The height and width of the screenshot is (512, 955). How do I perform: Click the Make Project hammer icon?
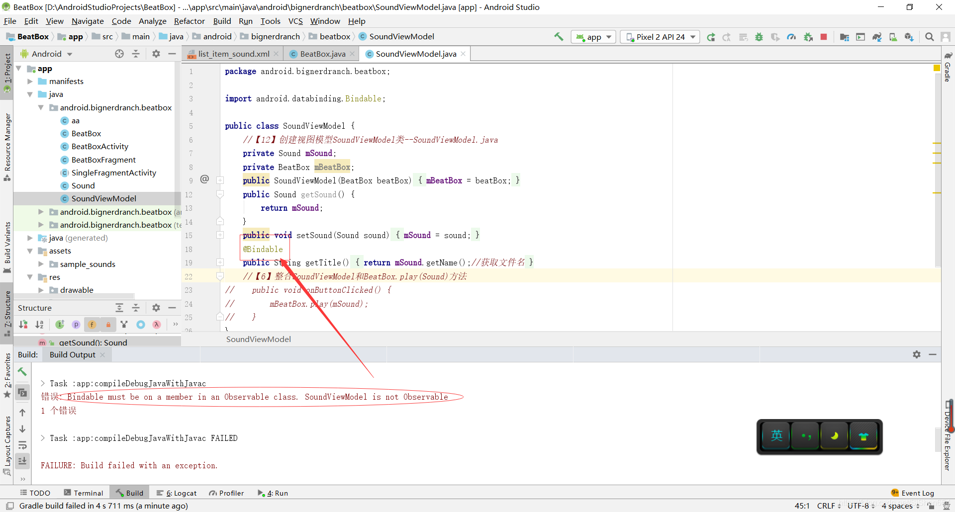(559, 37)
